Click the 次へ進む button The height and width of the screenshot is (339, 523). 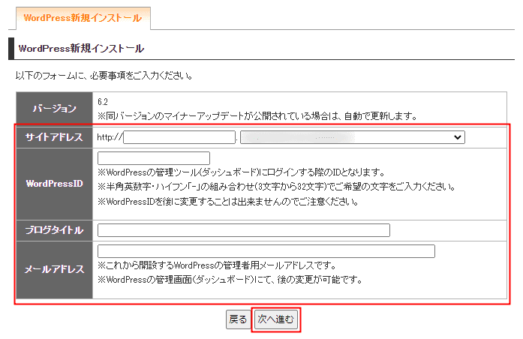click(276, 319)
